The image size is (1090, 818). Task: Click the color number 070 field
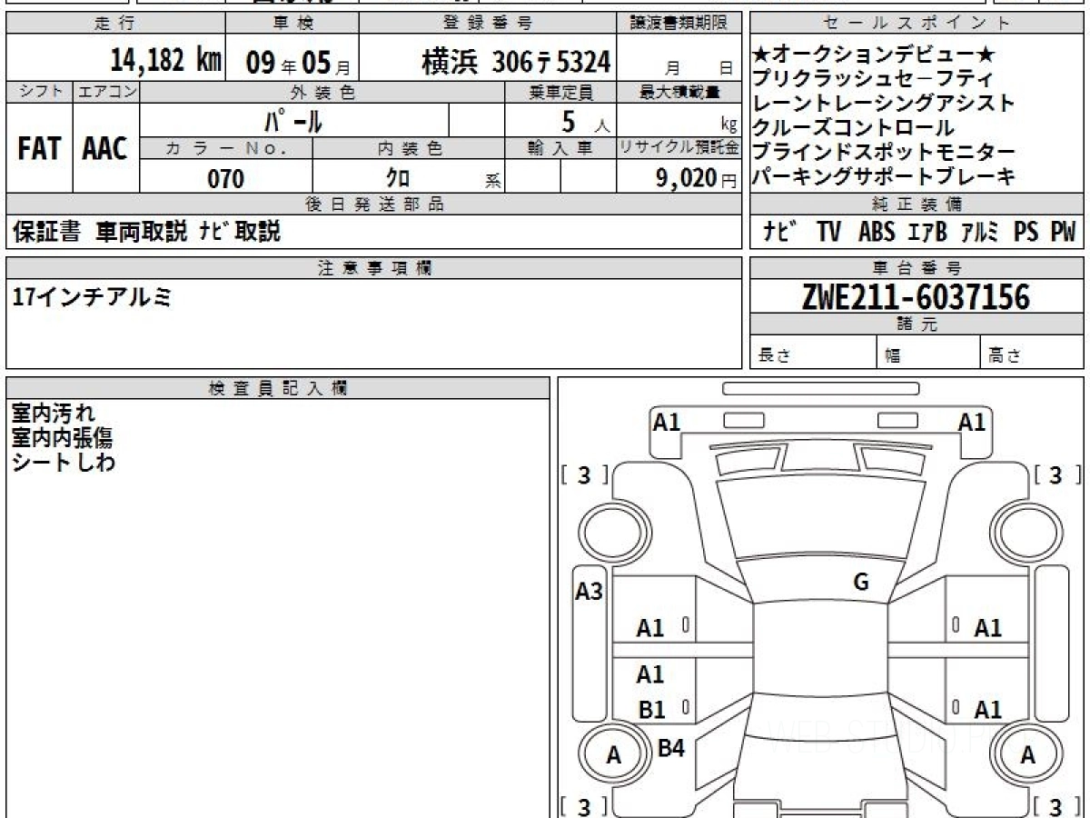click(225, 178)
